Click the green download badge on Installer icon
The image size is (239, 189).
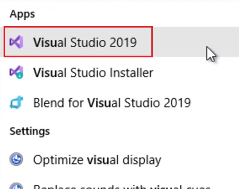tap(20, 75)
